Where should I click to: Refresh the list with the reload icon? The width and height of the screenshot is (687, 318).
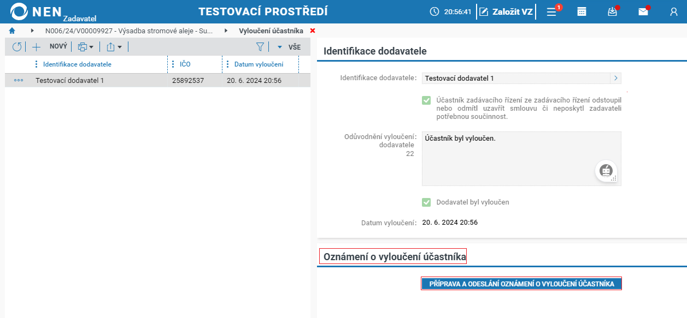click(17, 47)
